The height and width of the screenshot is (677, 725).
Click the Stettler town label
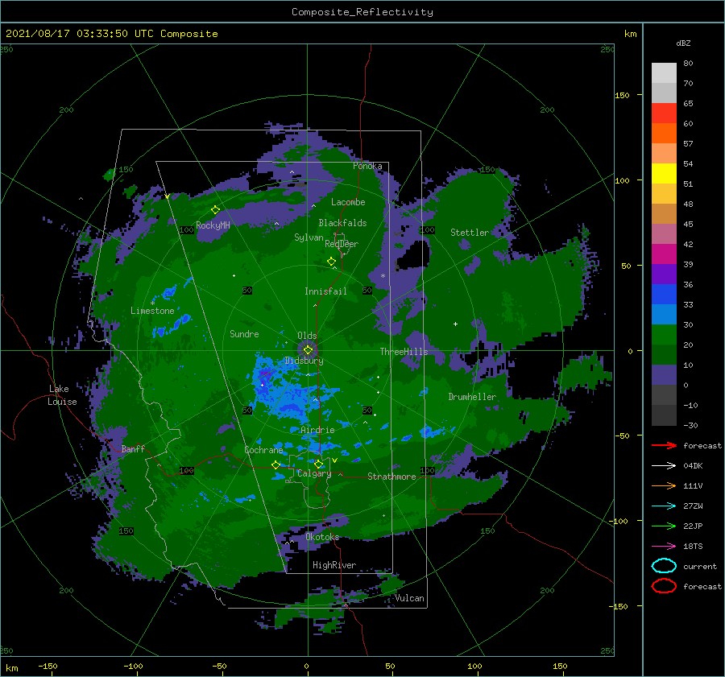point(470,233)
